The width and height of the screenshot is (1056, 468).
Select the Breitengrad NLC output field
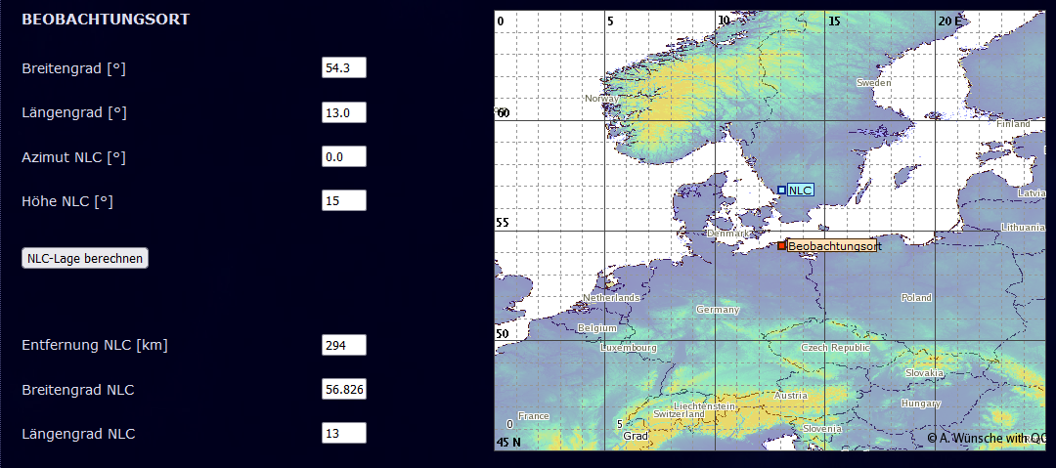click(343, 389)
